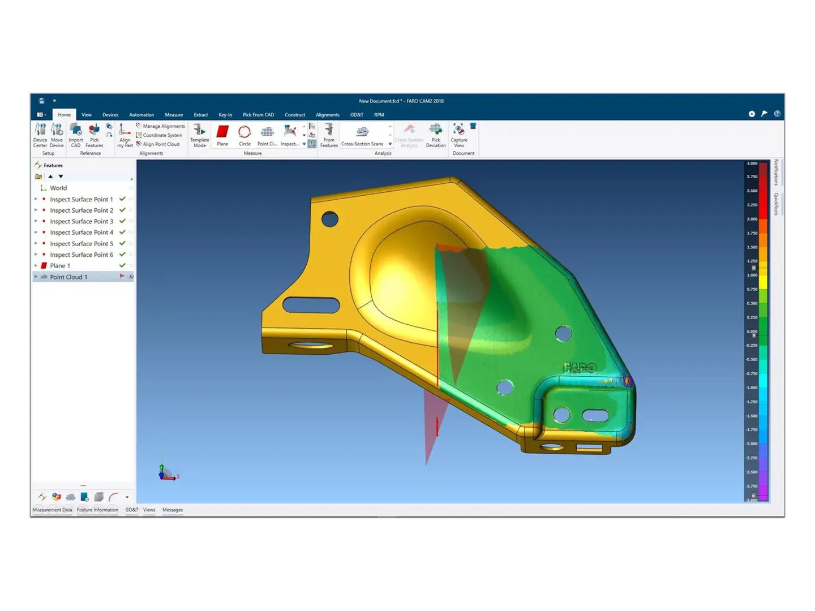The width and height of the screenshot is (815, 611).
Task: Enter Template Mode
Action: coord(200,135)
